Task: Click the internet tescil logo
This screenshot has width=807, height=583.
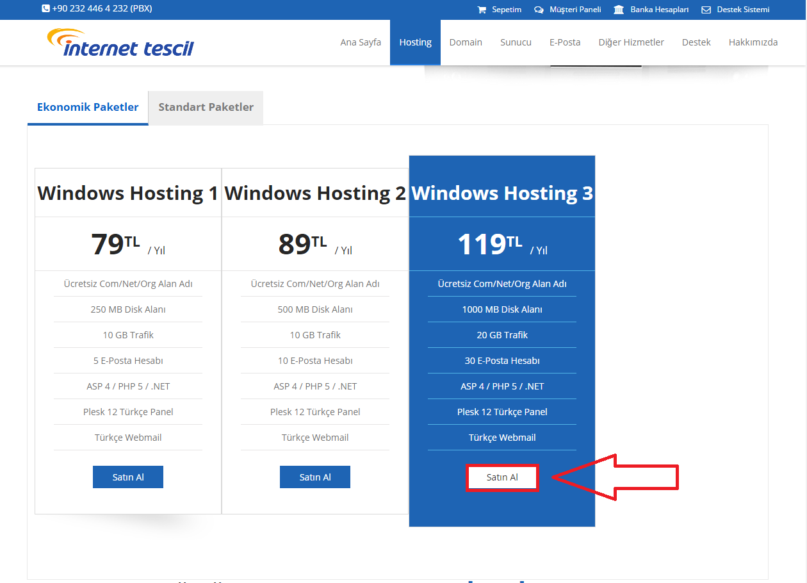Action: click(x=120, y=43)
